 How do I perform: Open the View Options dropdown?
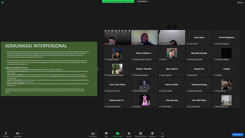pos(143,2)
